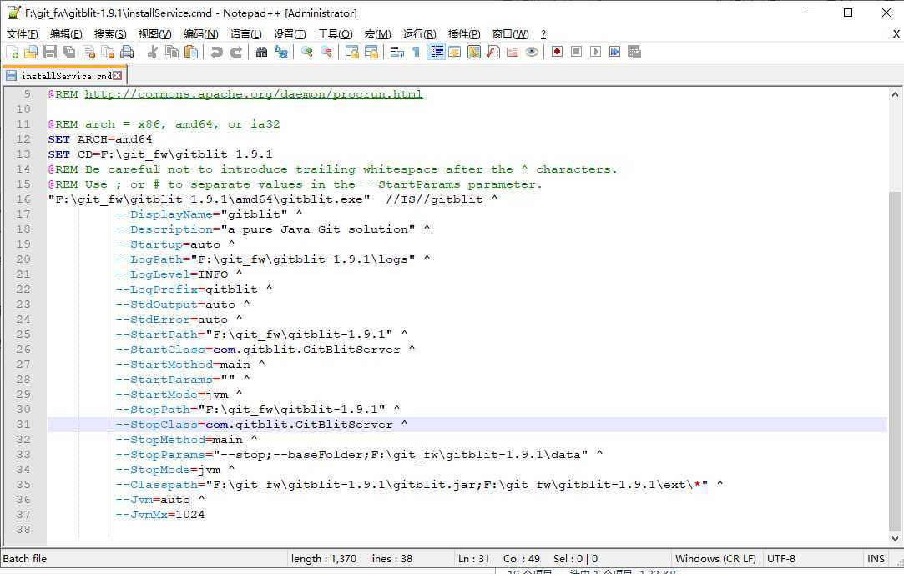Screen dimensions: 904x574
Task: Open the 窗口(W) menu
Action: pos(510,34)
